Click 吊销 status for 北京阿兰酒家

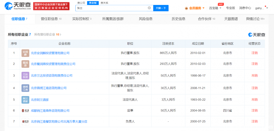(255, 100)
